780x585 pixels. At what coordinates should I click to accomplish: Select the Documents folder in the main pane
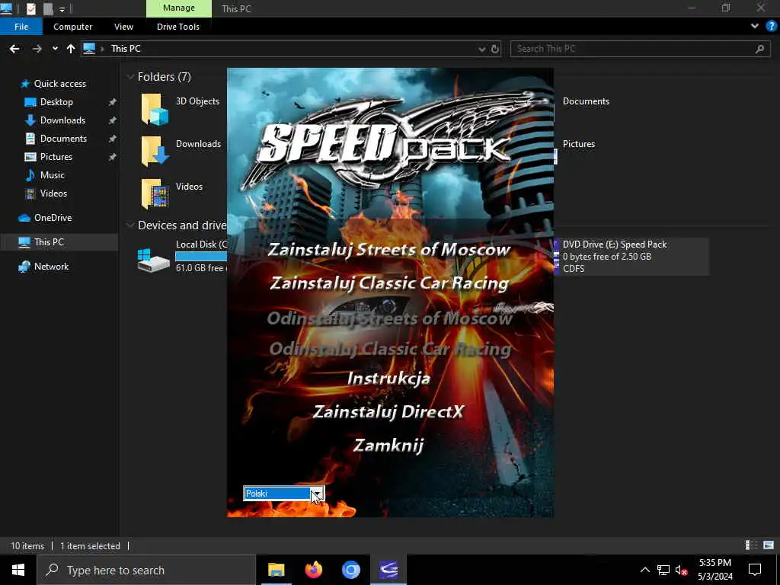(x=586, y=101)
